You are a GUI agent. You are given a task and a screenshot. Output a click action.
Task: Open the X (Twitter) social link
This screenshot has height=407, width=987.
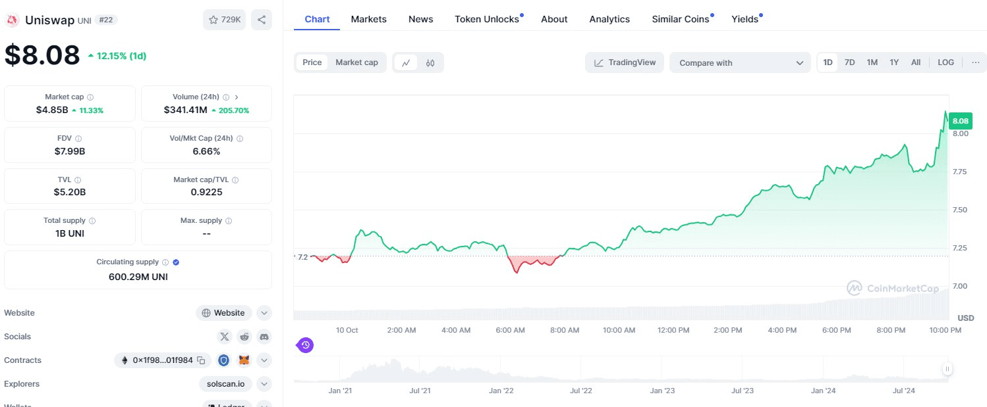[225, 337]
